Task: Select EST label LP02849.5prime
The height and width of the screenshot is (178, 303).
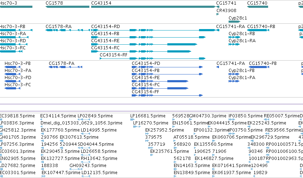Action: 95,116
